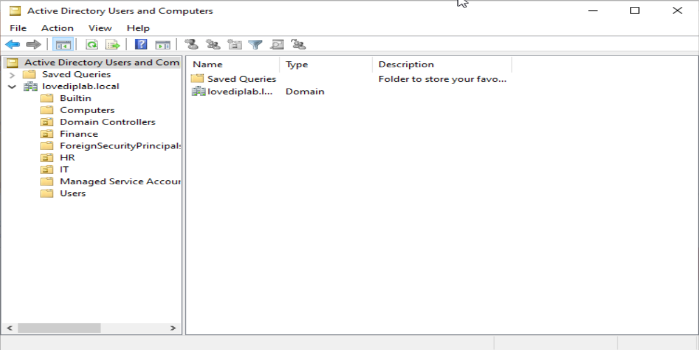Click the IT OU folder icon

point(46,169)
